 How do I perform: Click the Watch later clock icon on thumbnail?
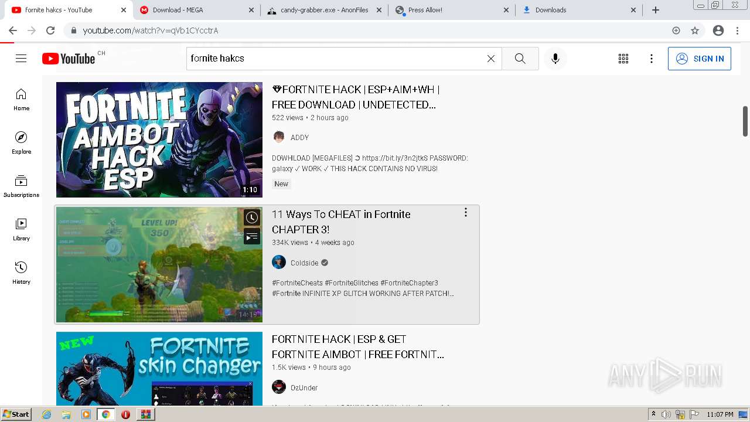pos(252,217)
